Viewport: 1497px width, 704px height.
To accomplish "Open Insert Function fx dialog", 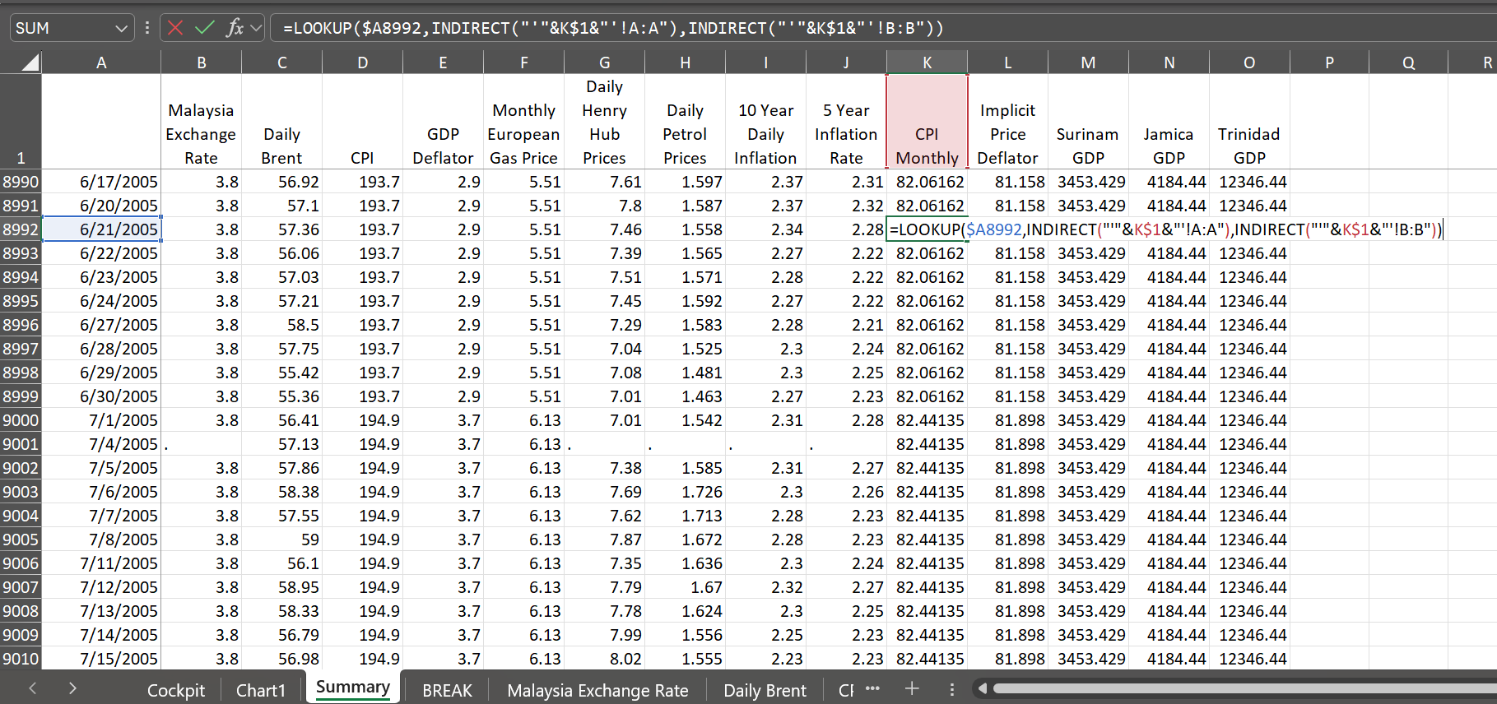I will [235, 28].
